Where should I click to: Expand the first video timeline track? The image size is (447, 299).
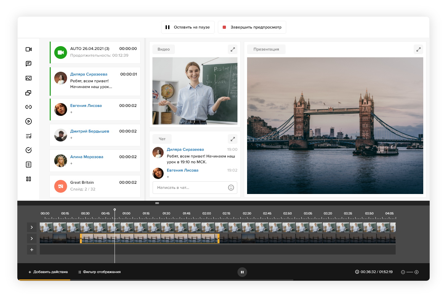[x=31, y=227]
